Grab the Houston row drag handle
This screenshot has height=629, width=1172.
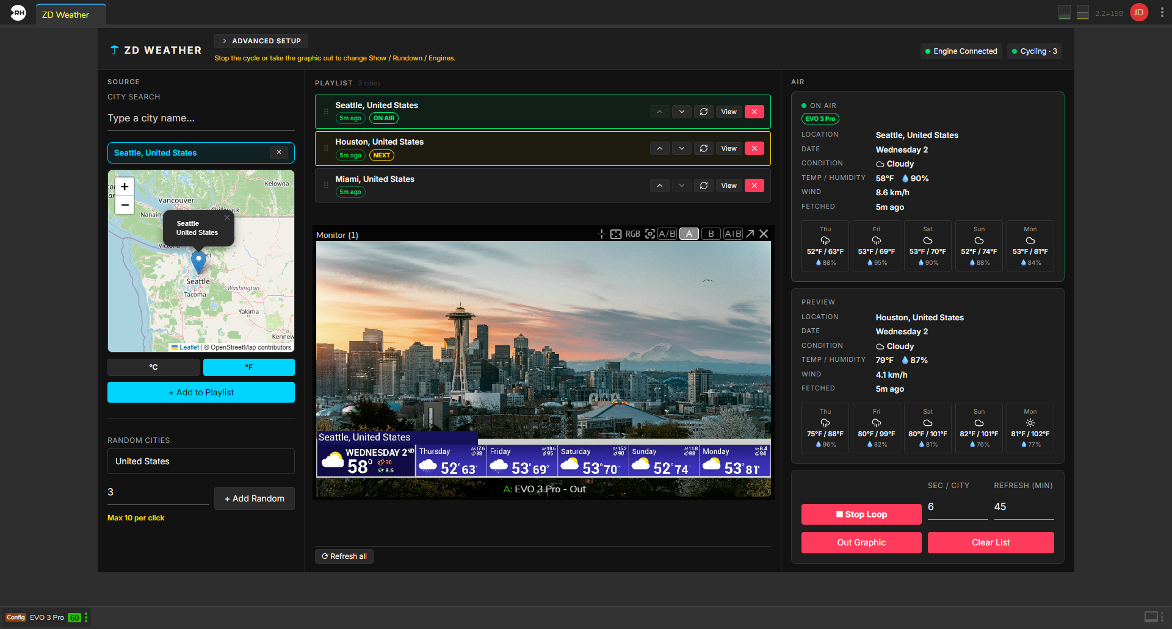click(x=326, y=148)
